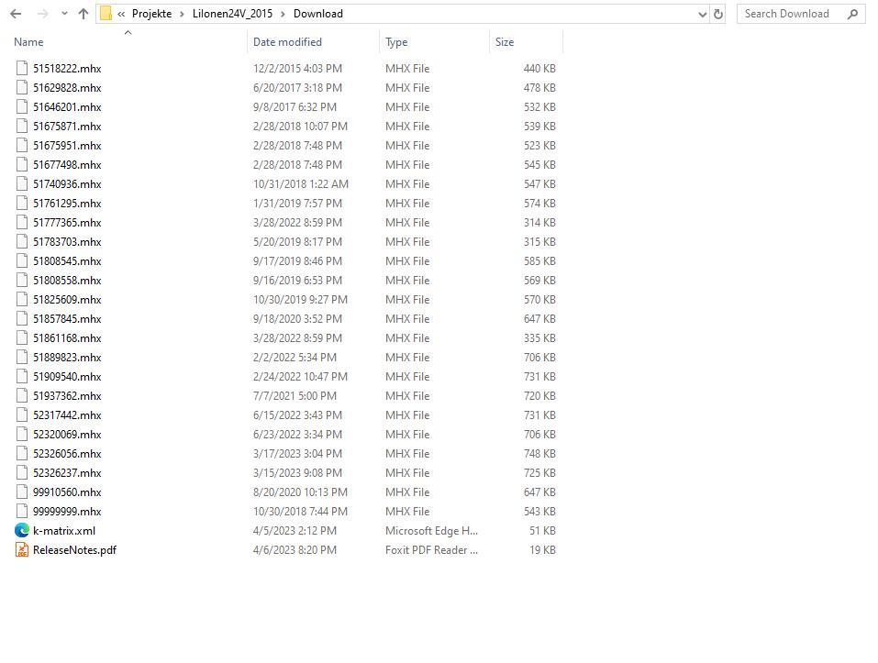Select file icon of 51861168.mhx
Screen dimensions: 878x663
pos(22,338)
